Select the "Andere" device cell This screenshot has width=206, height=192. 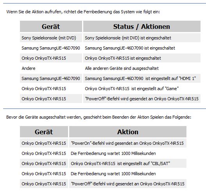(51, 68)
